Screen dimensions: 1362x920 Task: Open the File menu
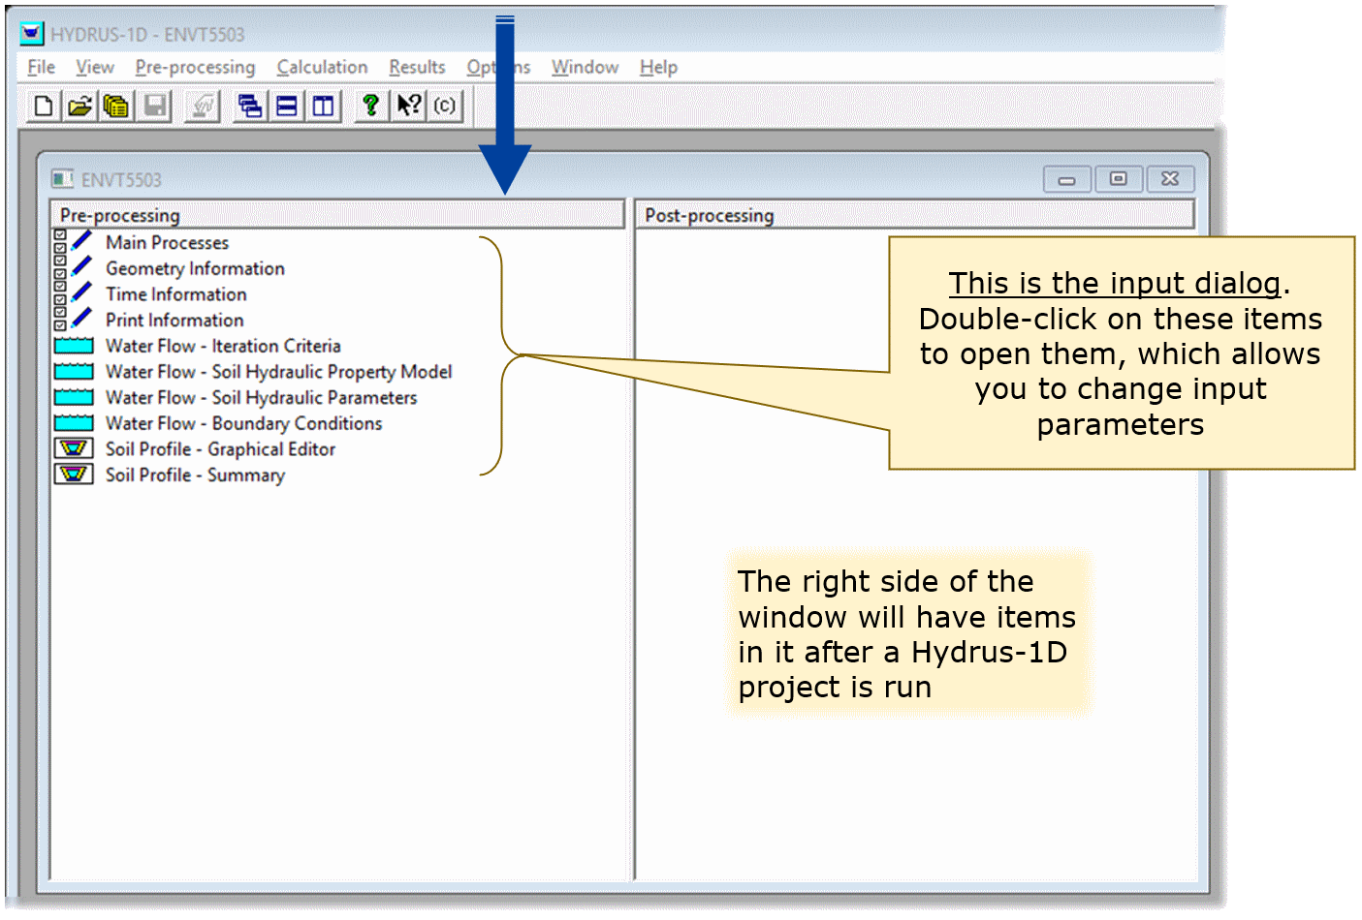tap(41, 67)
